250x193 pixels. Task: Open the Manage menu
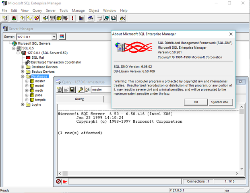(78, 10)
